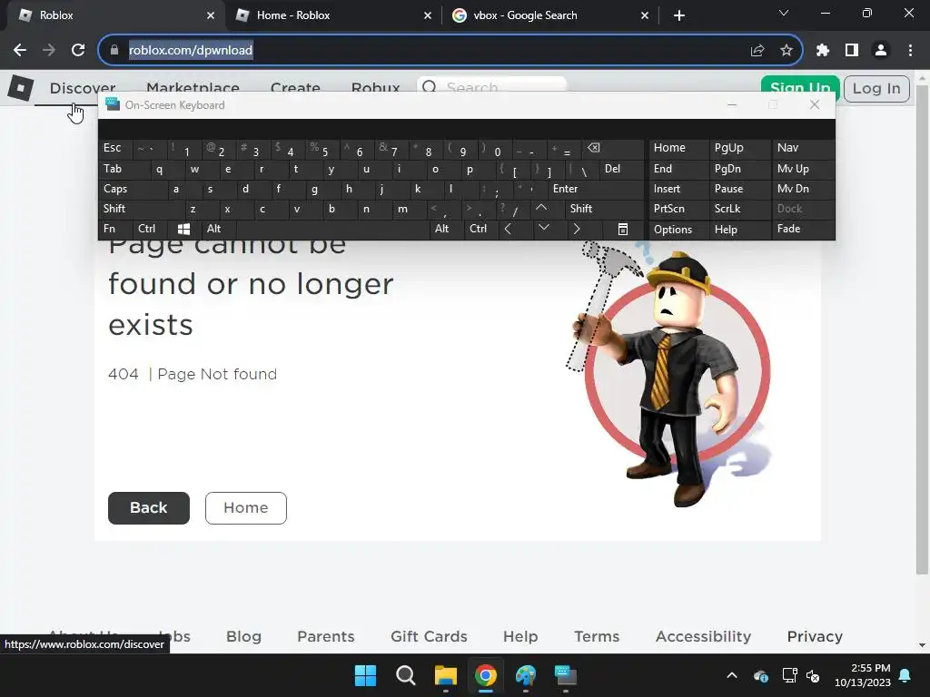The height and width of the screenshot is (697, 930).
Task: Open the Terms footer link
Action: (597, 636)
